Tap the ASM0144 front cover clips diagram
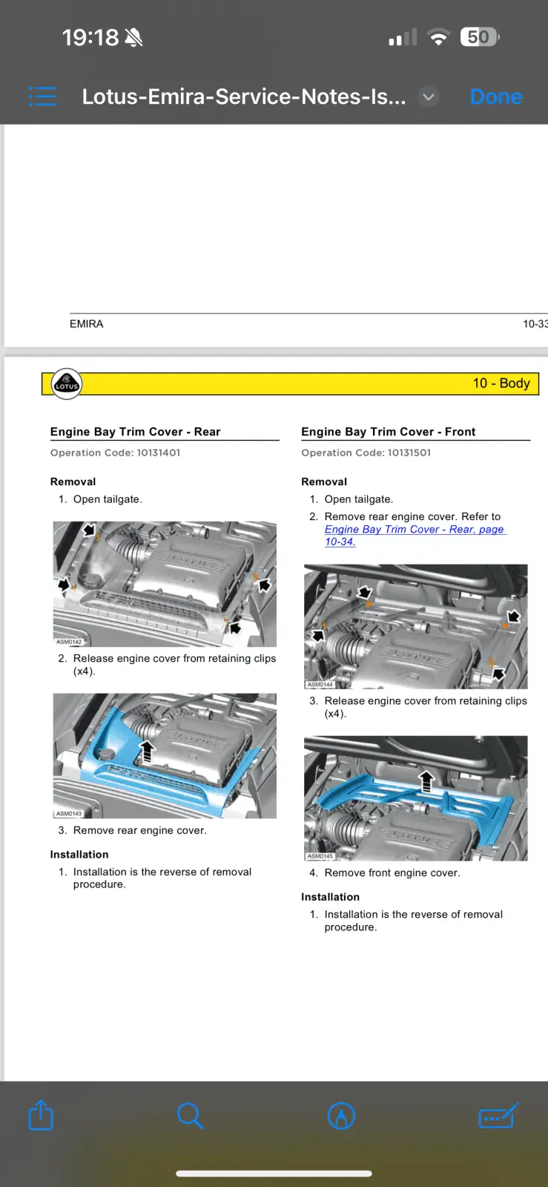548x1187 pixels. click(x=416, y=627)
